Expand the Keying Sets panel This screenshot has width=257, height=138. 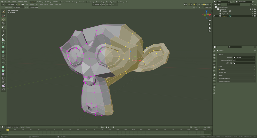236,72
